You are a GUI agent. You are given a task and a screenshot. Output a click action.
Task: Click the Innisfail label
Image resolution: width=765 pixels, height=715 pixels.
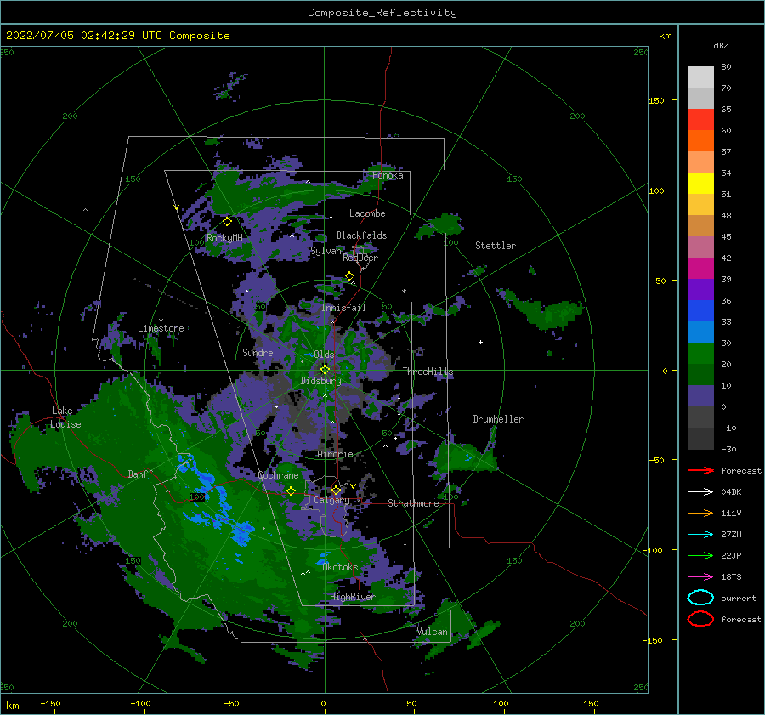pyautogui.click(x=343, y=308)
